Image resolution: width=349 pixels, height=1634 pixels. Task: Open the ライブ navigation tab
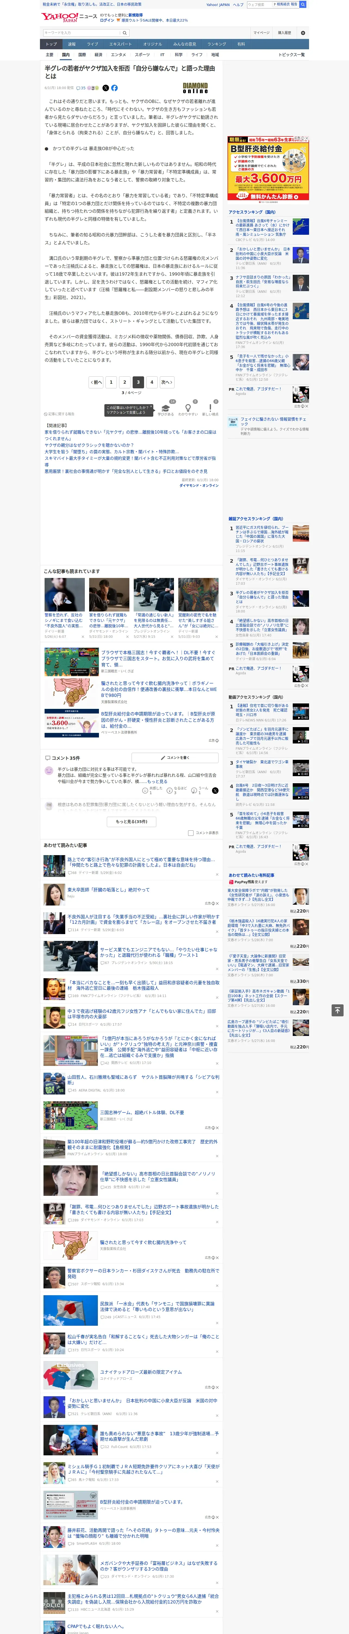[x=92, y=44]
